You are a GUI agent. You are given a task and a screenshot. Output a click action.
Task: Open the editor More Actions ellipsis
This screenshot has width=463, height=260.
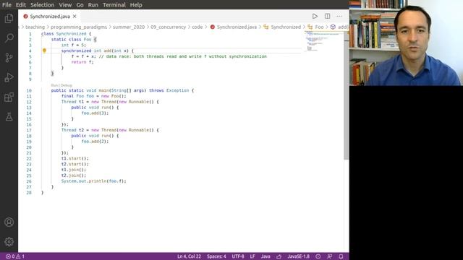click(x=339, y=16)
